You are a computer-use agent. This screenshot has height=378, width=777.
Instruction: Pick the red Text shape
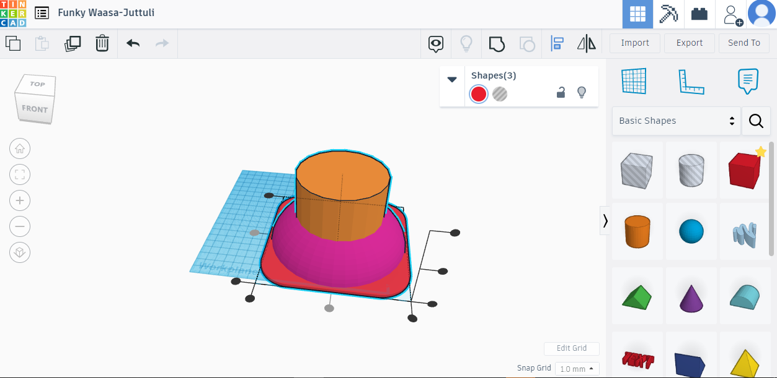[x=637, y=355]
